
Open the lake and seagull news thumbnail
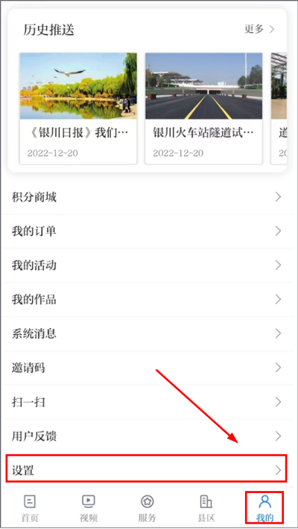coord(78,86)
